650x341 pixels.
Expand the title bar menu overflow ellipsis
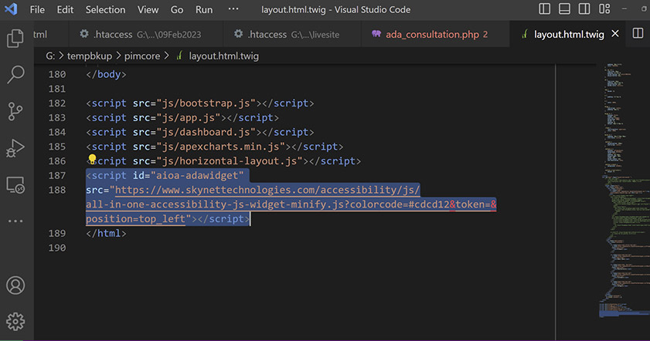(x=233, y=8)
